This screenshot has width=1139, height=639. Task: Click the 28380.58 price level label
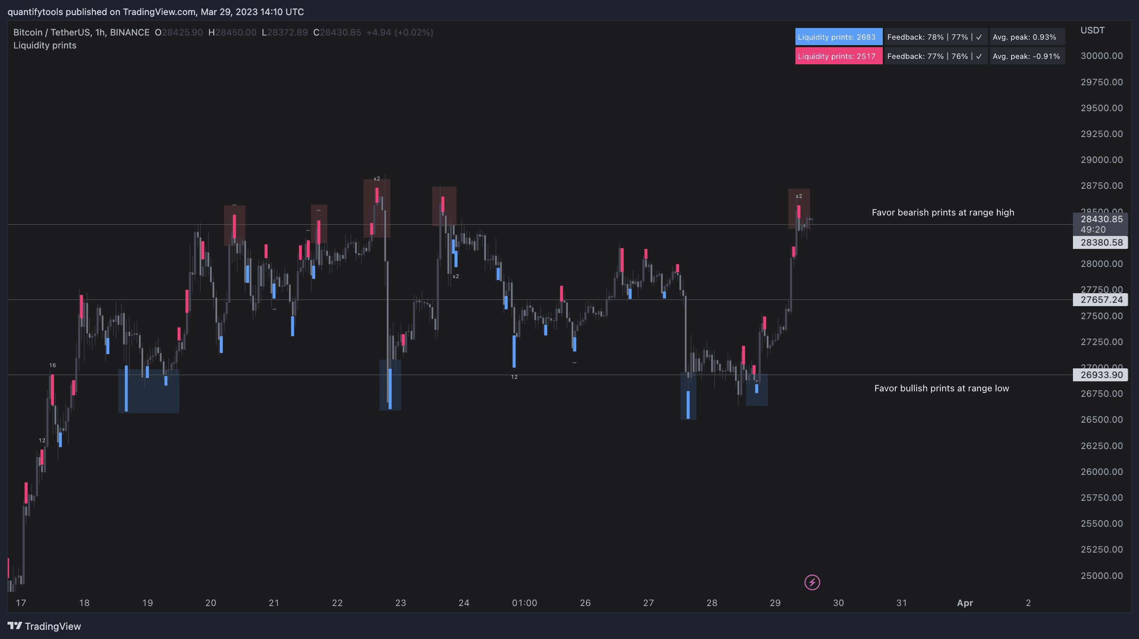coord(1101,242)
